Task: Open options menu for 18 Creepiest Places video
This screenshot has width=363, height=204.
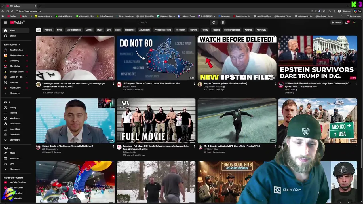Action: click(194, 84)
